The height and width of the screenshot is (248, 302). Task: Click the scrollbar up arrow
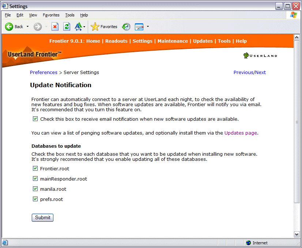pyautogui.click(x=297, y=37)
